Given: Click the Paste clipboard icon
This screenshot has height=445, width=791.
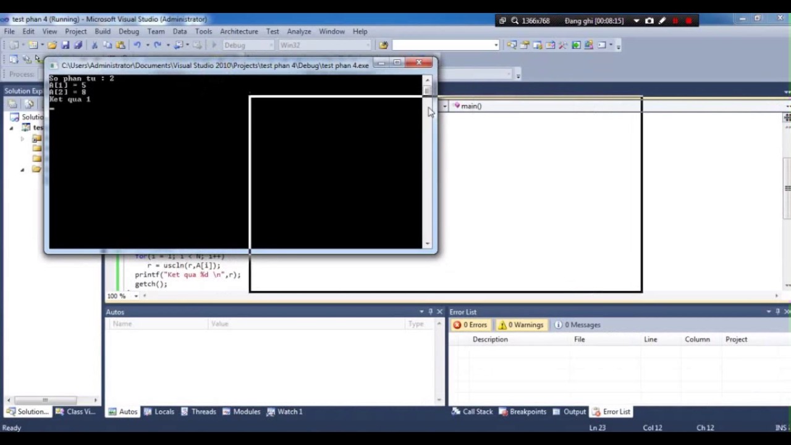Looking at the screenshot, I should click(x=121, y=45).
